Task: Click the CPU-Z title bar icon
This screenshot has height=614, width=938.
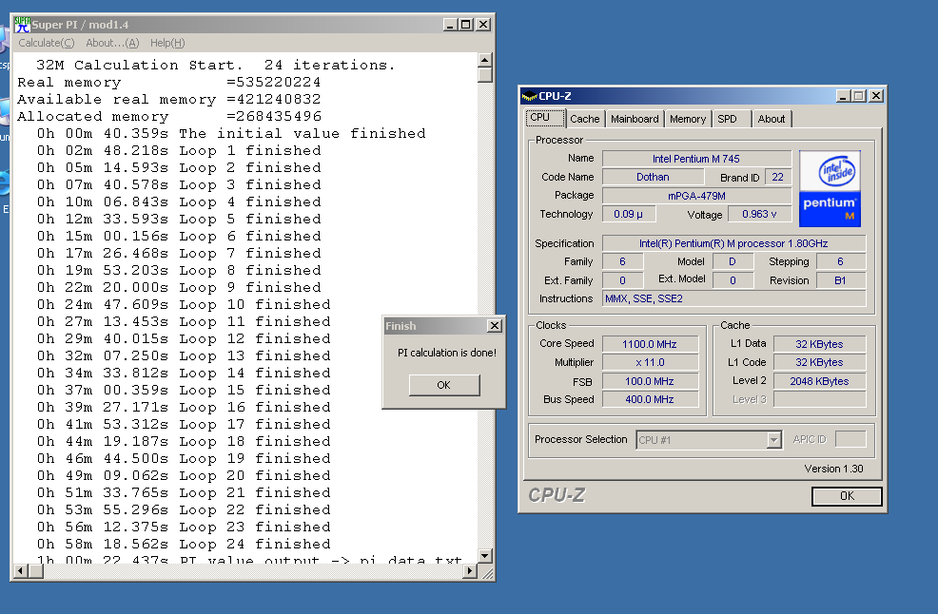Action: coord(529,96)
